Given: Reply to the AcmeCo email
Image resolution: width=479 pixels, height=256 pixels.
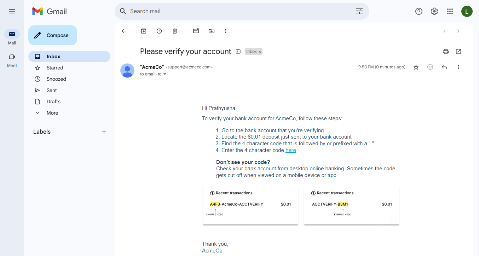Looking at the screenshot, I should pos(444,67).
